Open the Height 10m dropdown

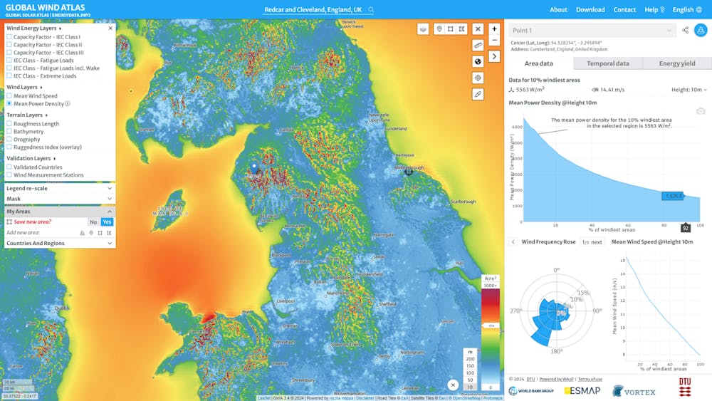point(689,90)
